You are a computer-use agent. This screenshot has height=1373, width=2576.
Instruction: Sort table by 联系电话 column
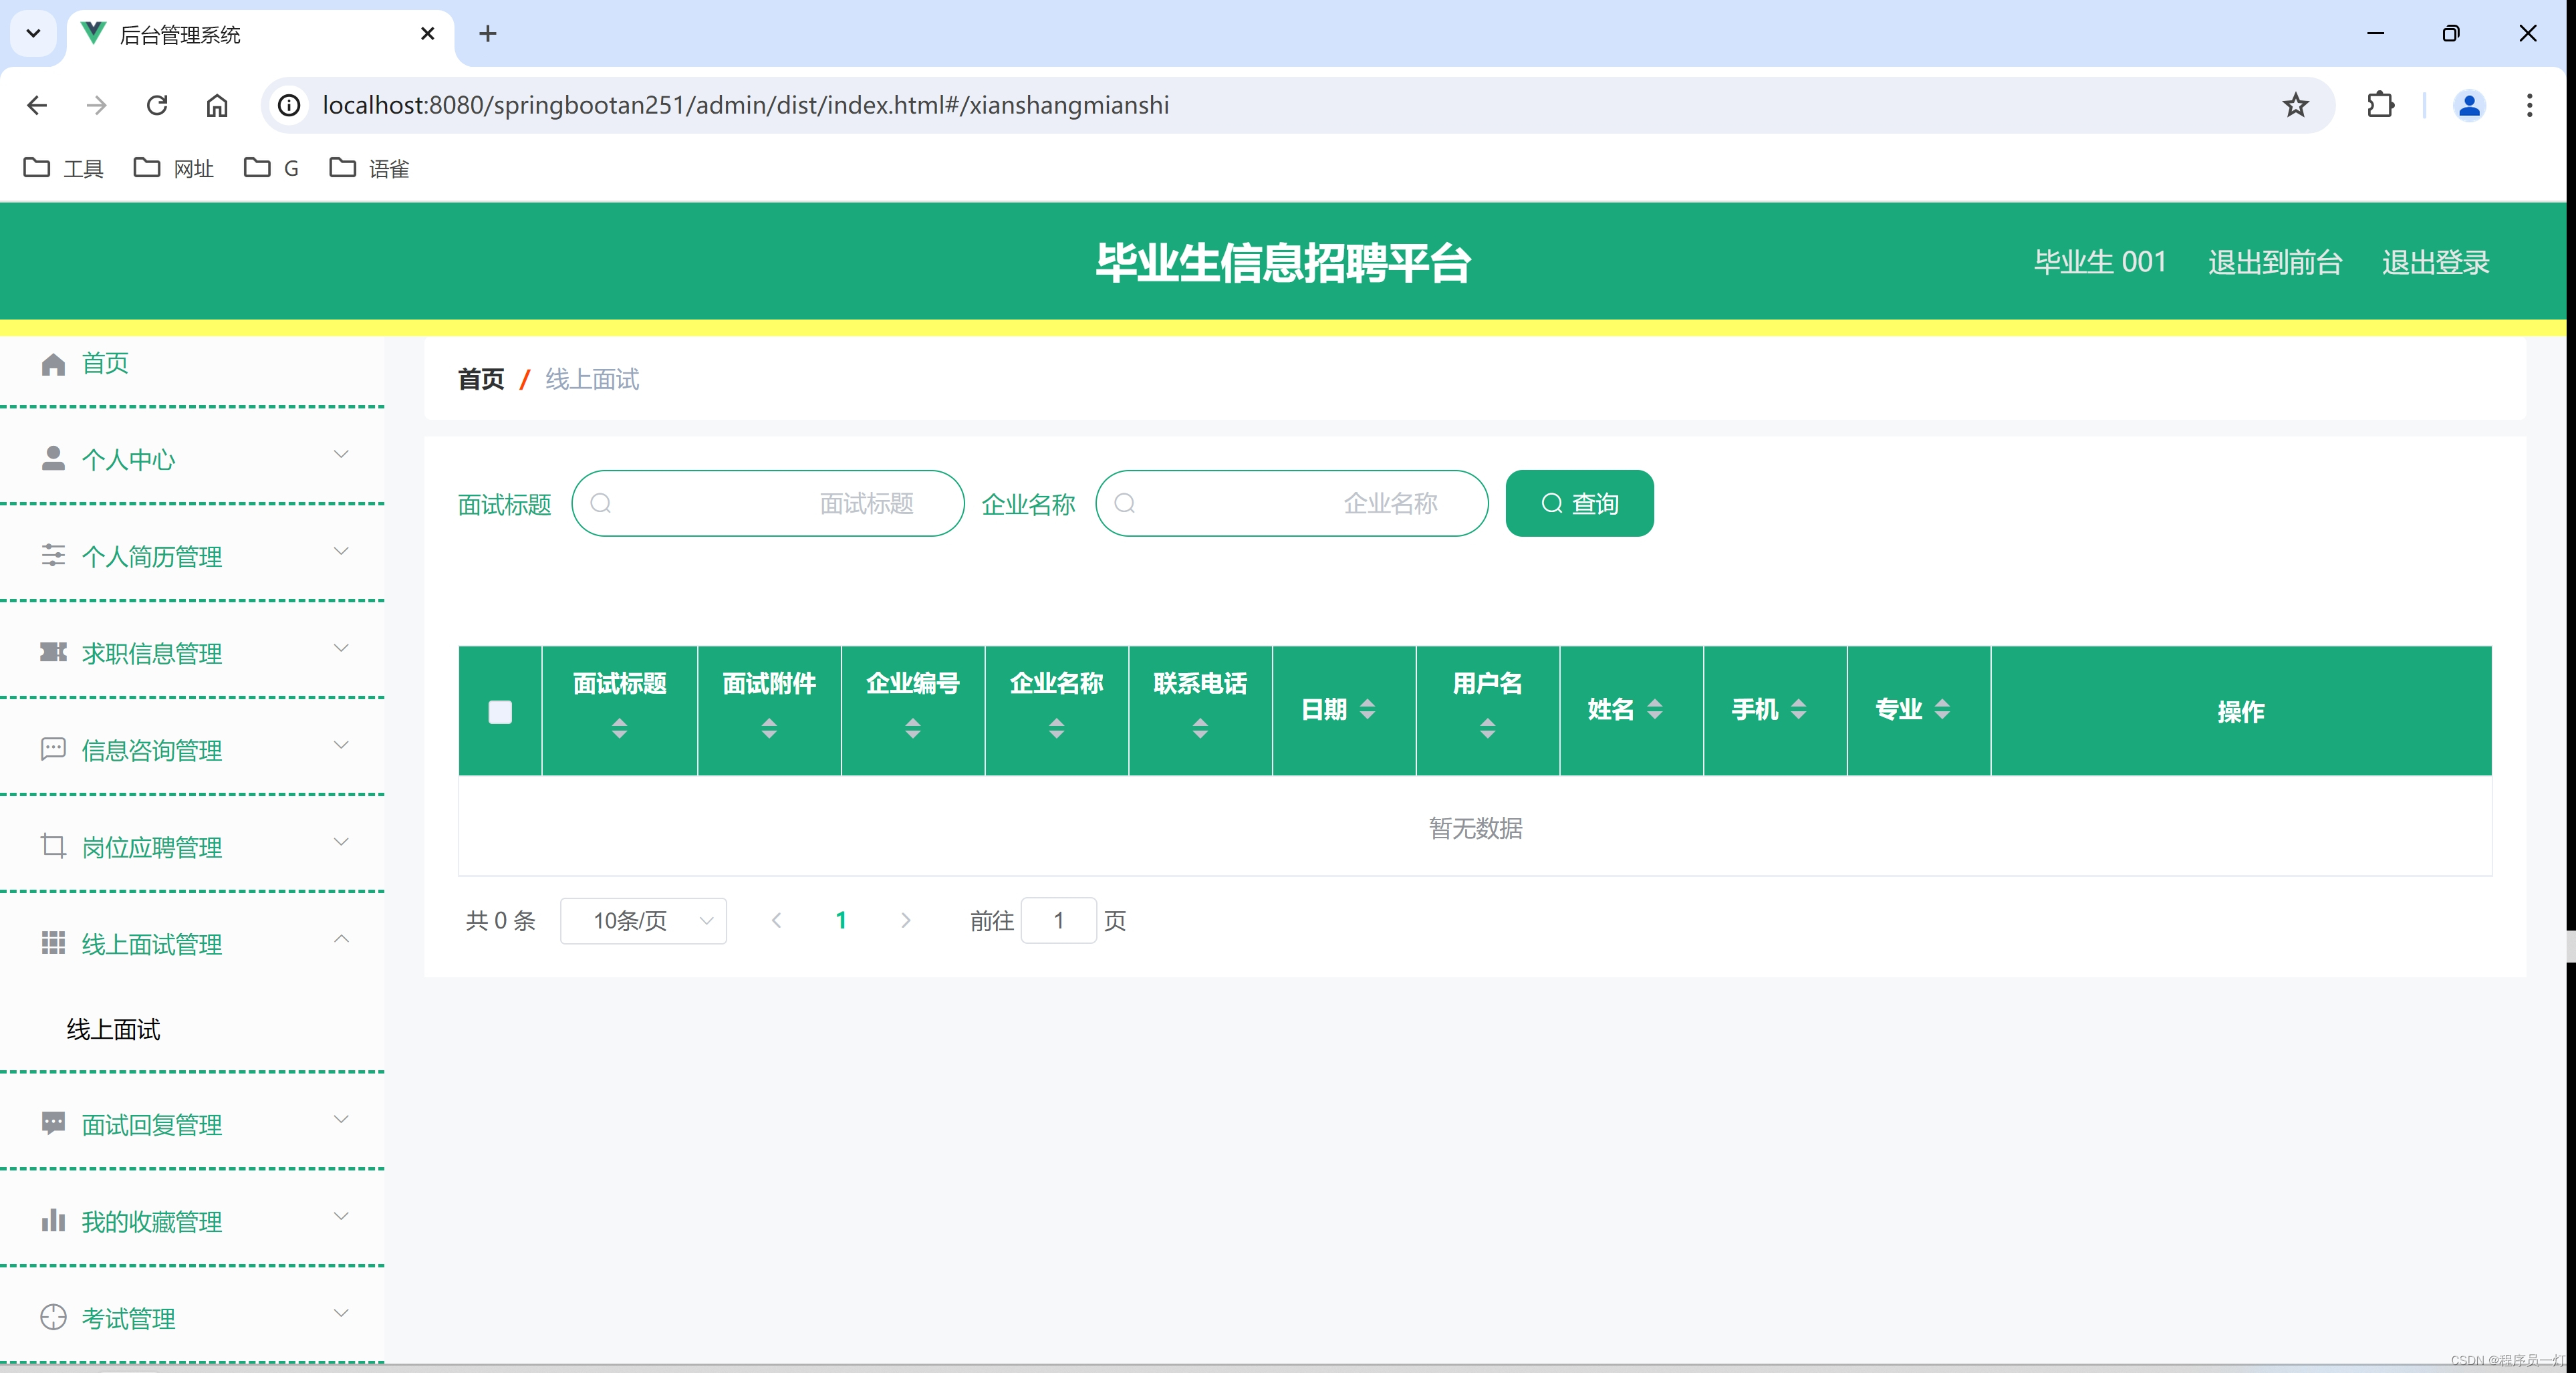tap(1200, 728)
